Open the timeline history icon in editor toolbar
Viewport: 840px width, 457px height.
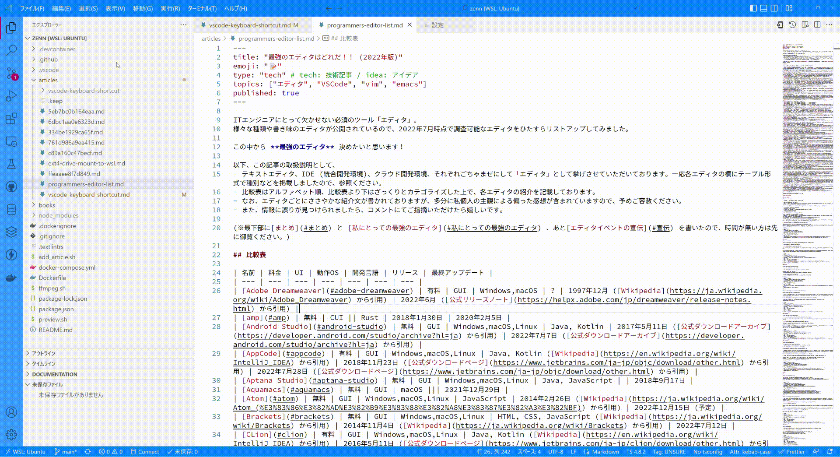(x=792, y=25)
